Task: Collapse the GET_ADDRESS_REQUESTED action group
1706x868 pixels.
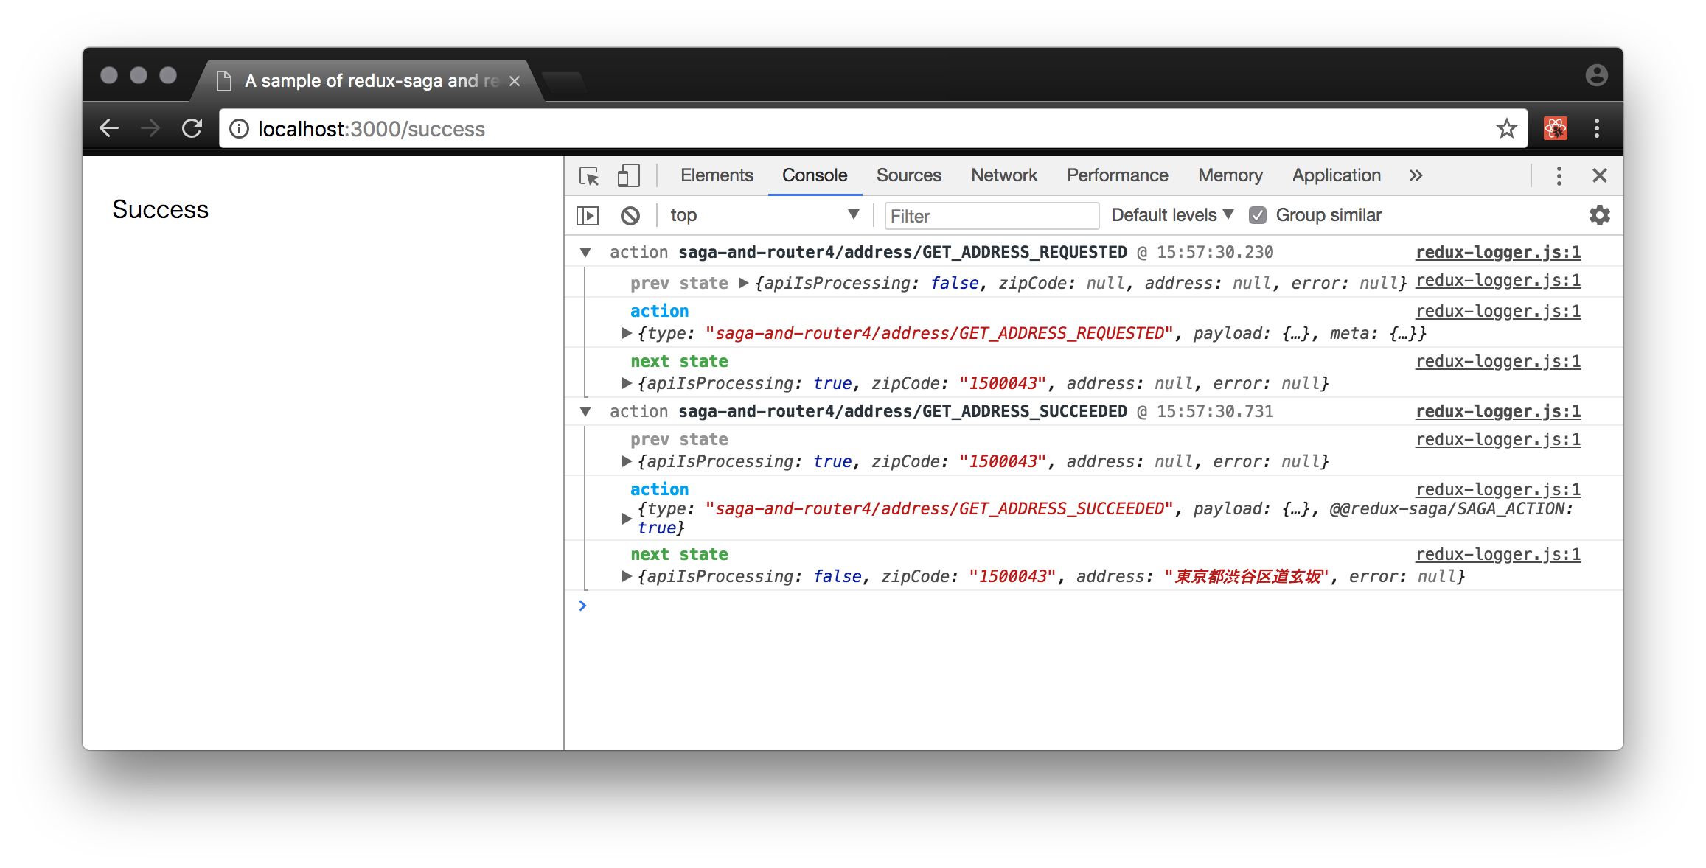Action: 585,253
